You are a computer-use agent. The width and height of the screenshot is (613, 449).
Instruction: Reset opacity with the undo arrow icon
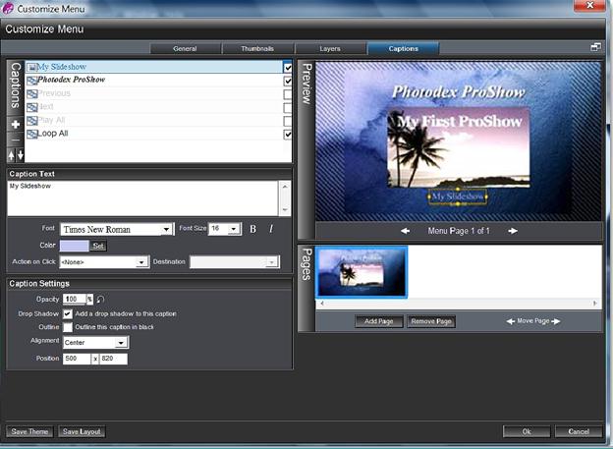point(101,299)
